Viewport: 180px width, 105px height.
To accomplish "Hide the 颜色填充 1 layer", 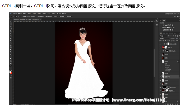I will point(160,91).
